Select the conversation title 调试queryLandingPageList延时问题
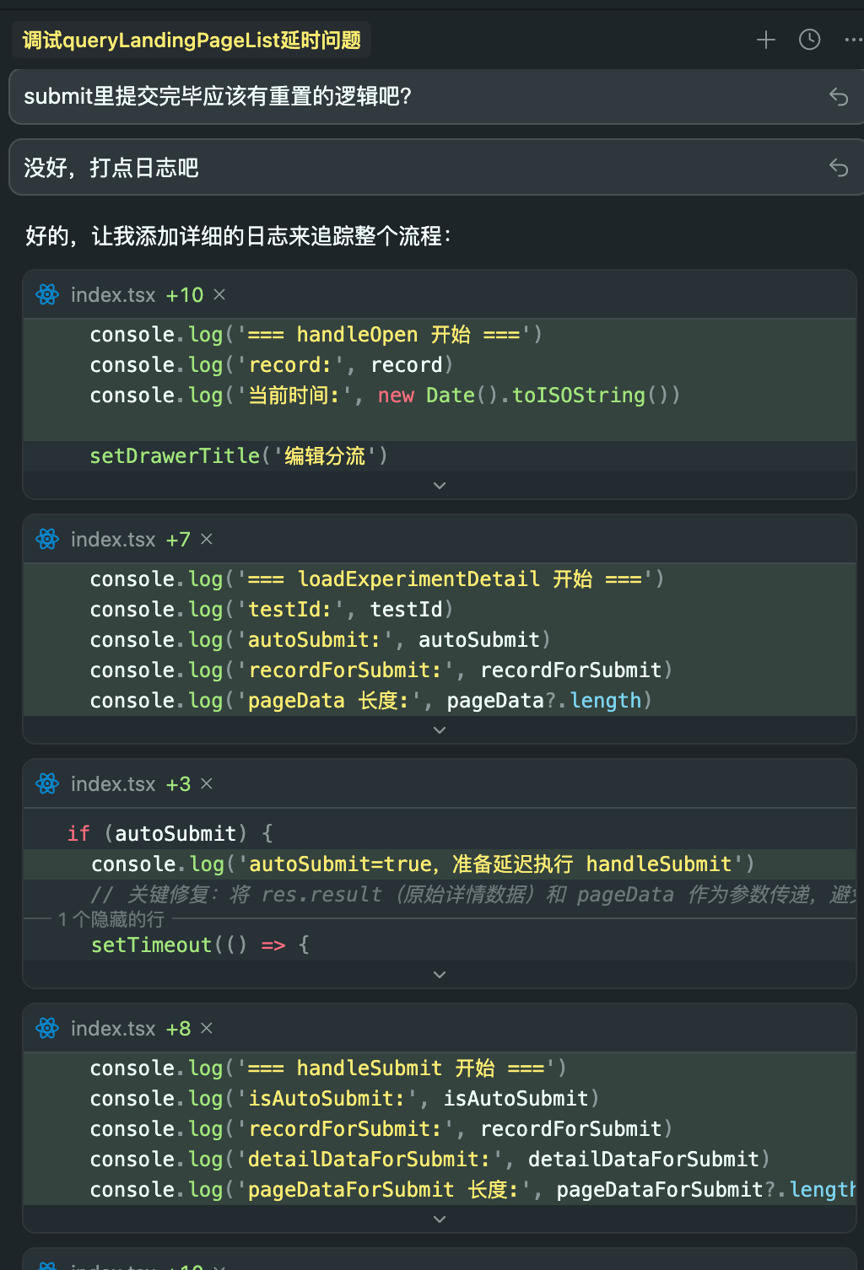This screenshot has width=864, height=1270. point(192,39)
